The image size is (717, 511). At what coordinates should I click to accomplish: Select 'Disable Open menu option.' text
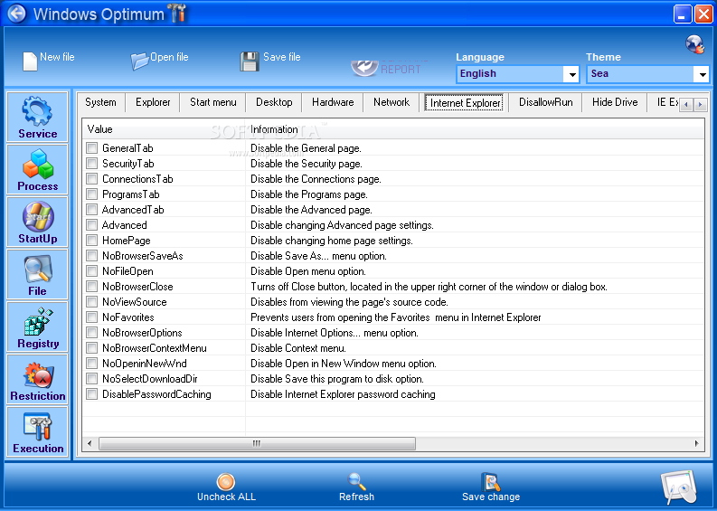pos(308,271)
